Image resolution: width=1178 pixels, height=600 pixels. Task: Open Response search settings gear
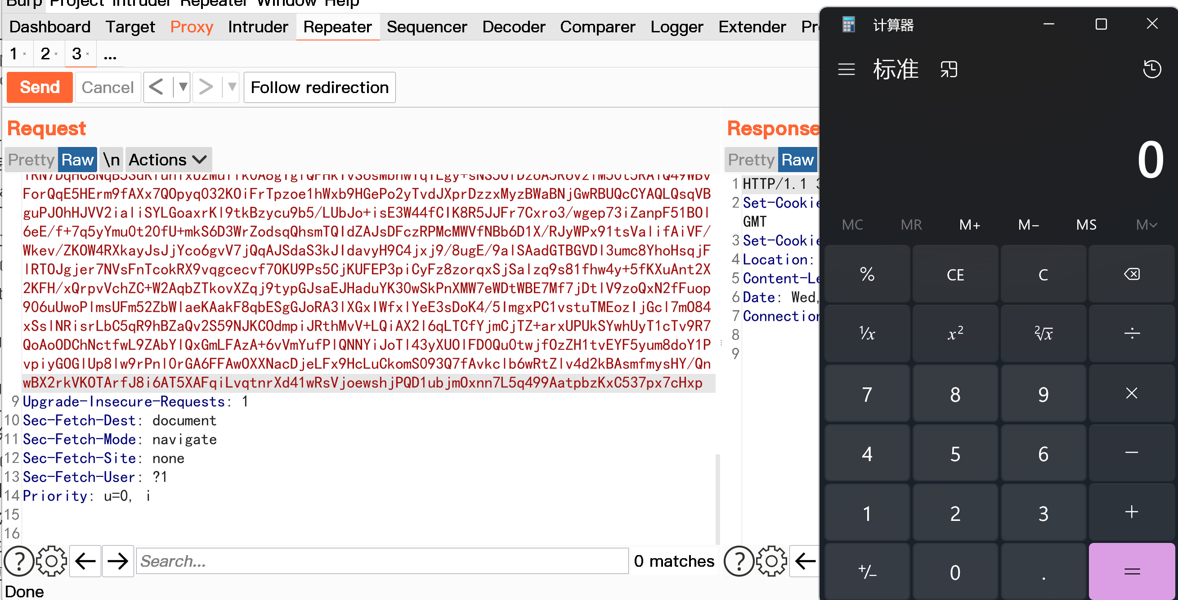coord(771,561)
